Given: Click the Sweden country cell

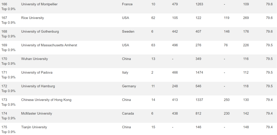Looking at the screenshot, I should 128,32.
